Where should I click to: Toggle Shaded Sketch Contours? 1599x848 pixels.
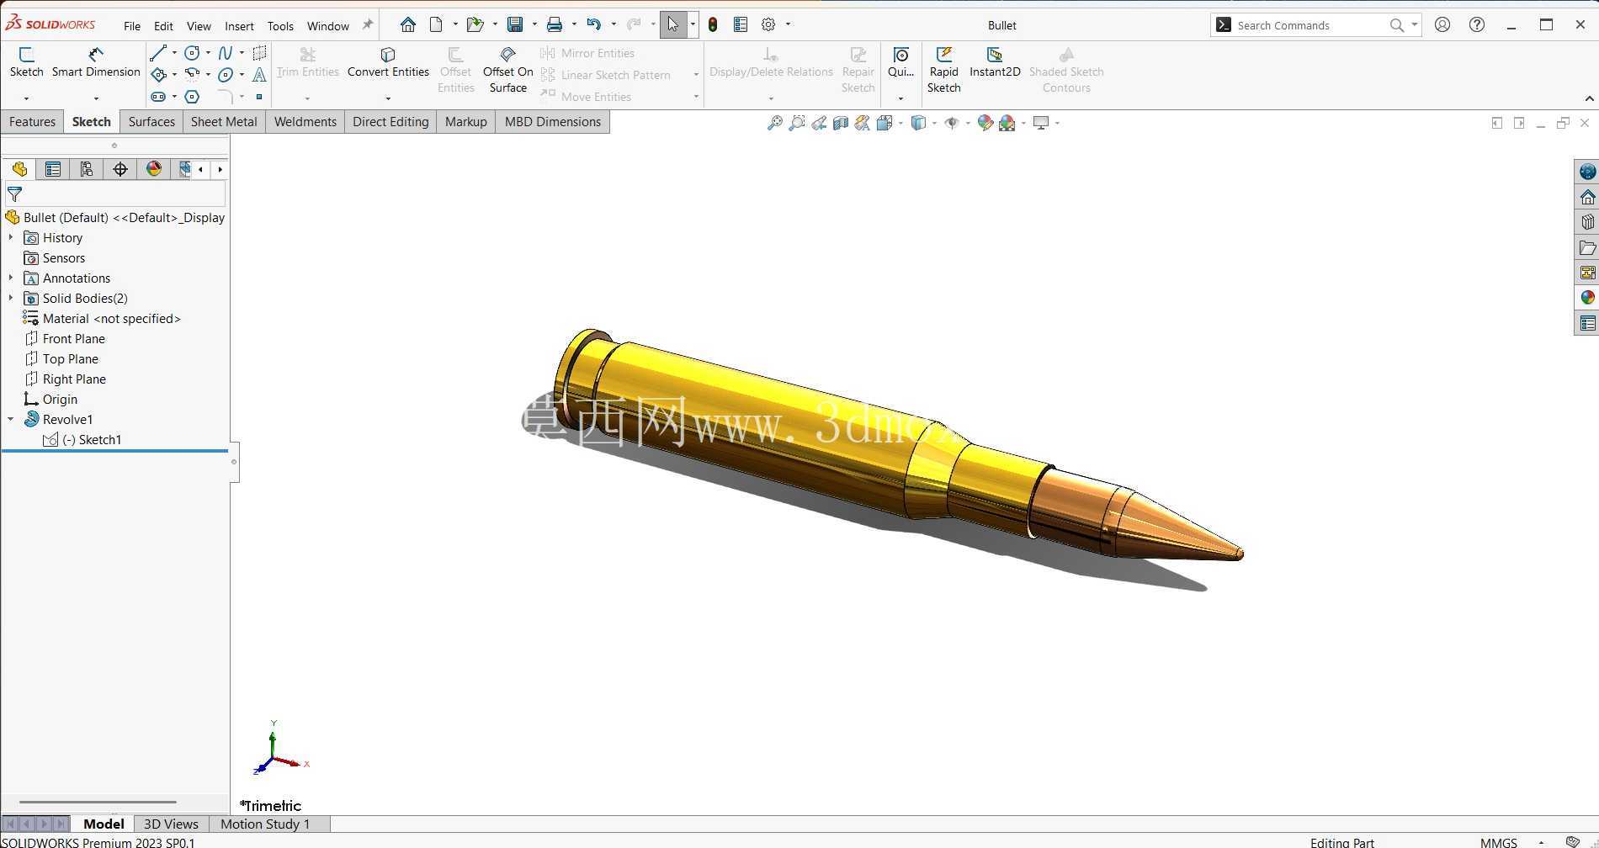click(x=1066, y=70)
